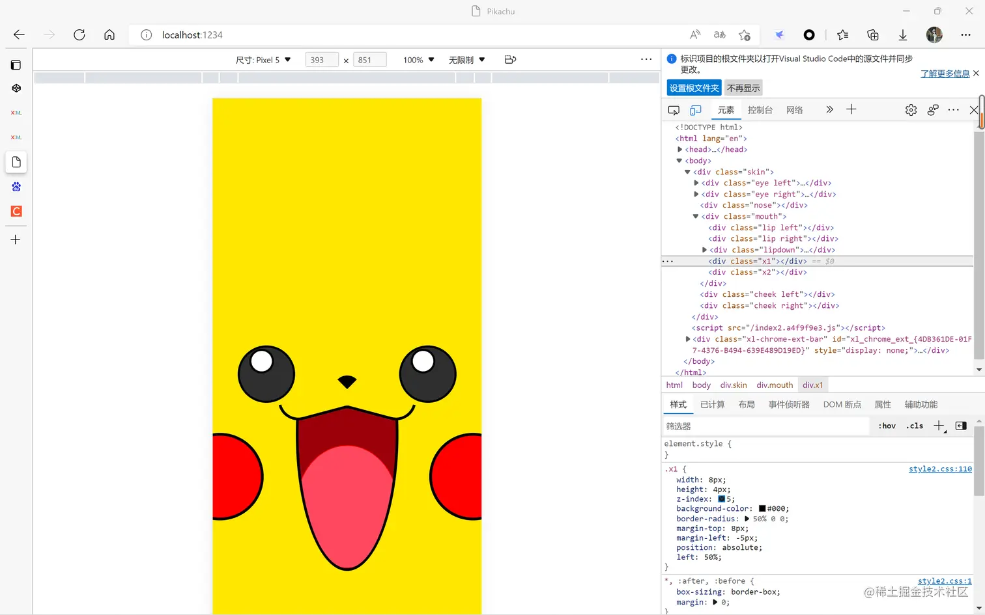This screenshot has height=615, width=985.
Task: Click the rotate device icon
Action: click(510, 60)
